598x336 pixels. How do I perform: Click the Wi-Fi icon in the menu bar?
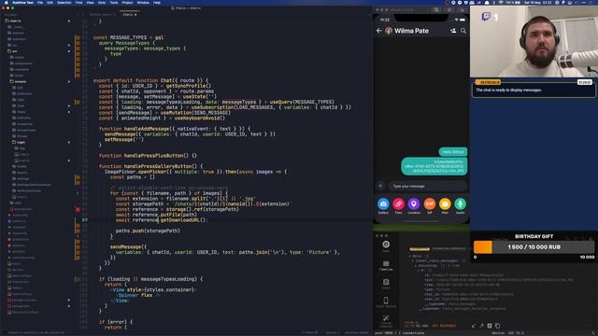click(501, 2)
